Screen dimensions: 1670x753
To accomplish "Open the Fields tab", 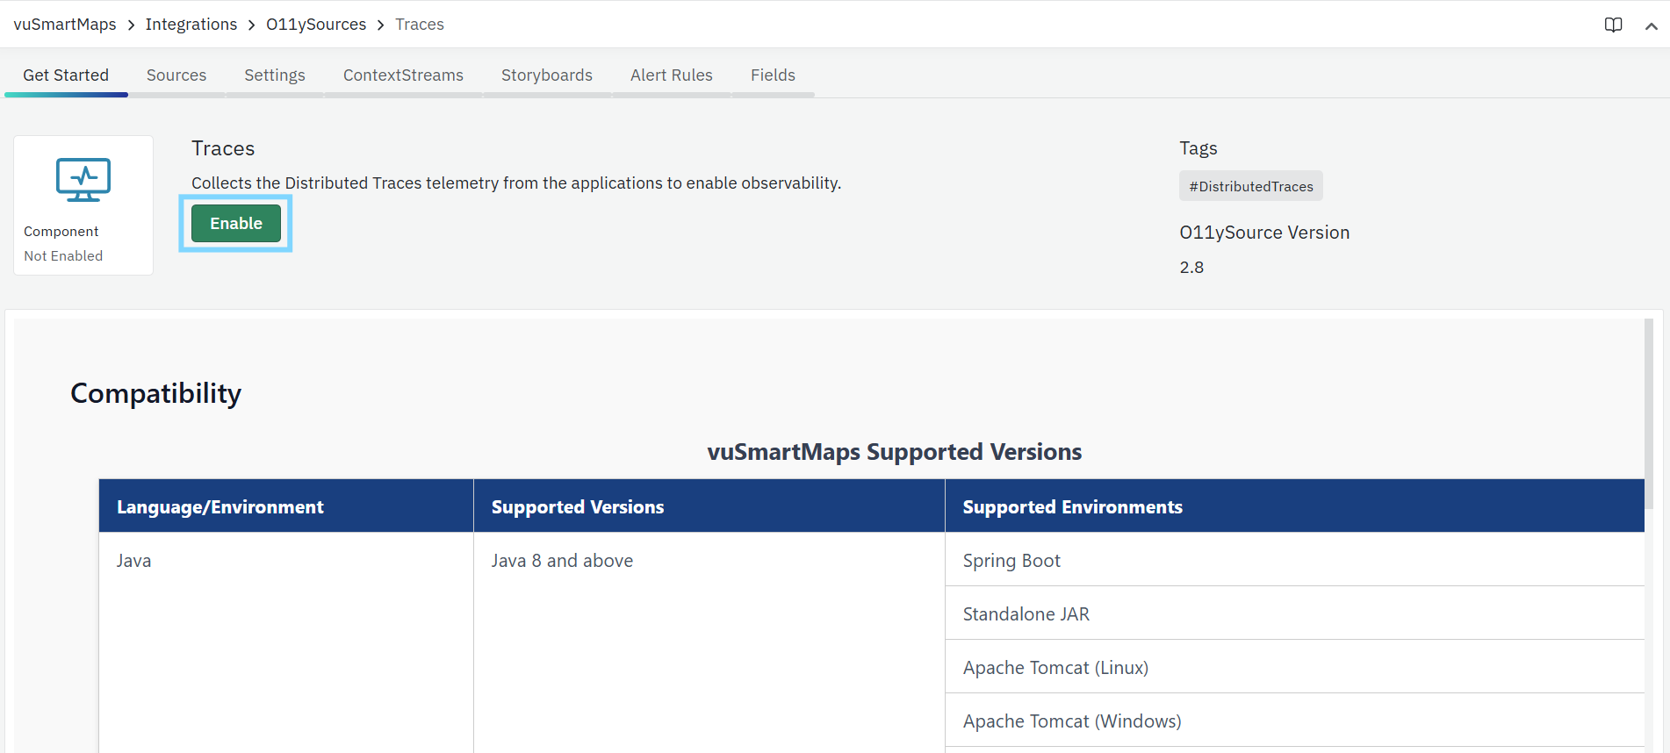I will (773, 75).
